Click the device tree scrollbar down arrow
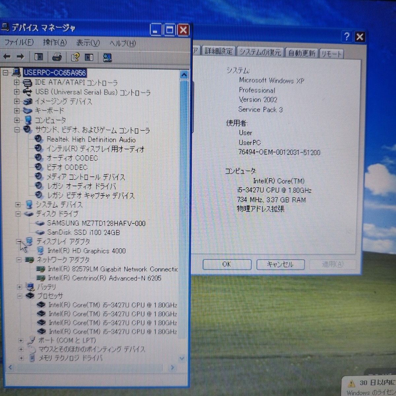The width and height of the screenshot is (396, 396). (182, 358)
